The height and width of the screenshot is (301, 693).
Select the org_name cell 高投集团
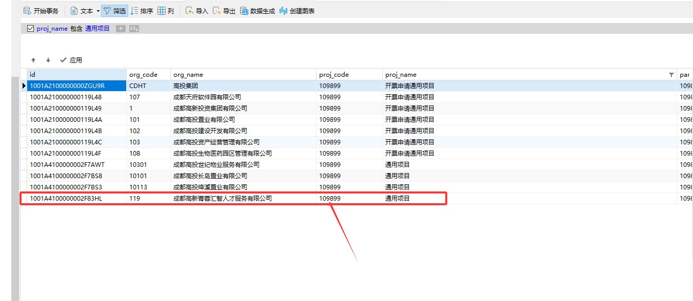tap(243, 85)
